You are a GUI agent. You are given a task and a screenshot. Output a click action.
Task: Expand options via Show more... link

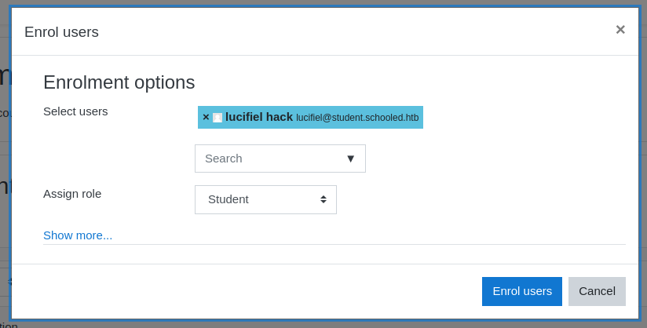tap(78, 235)
